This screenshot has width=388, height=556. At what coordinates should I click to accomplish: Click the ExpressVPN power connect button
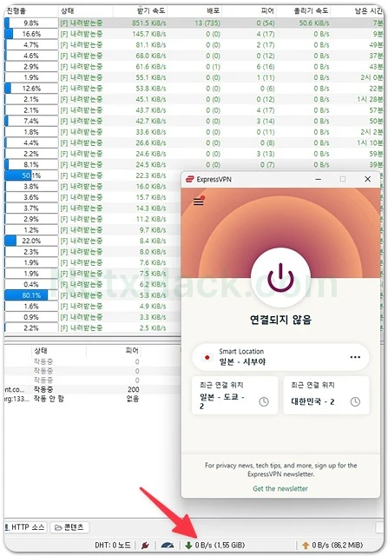tap(280, 277)
